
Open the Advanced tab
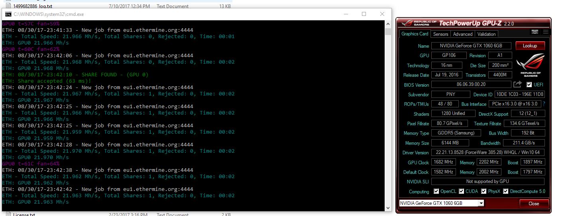(x=463, y=34)
